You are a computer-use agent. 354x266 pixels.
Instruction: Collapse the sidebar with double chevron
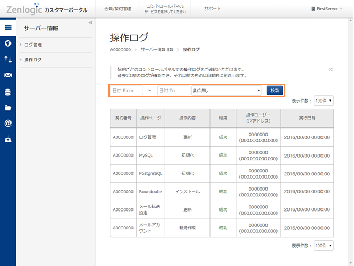pos(90,23)
